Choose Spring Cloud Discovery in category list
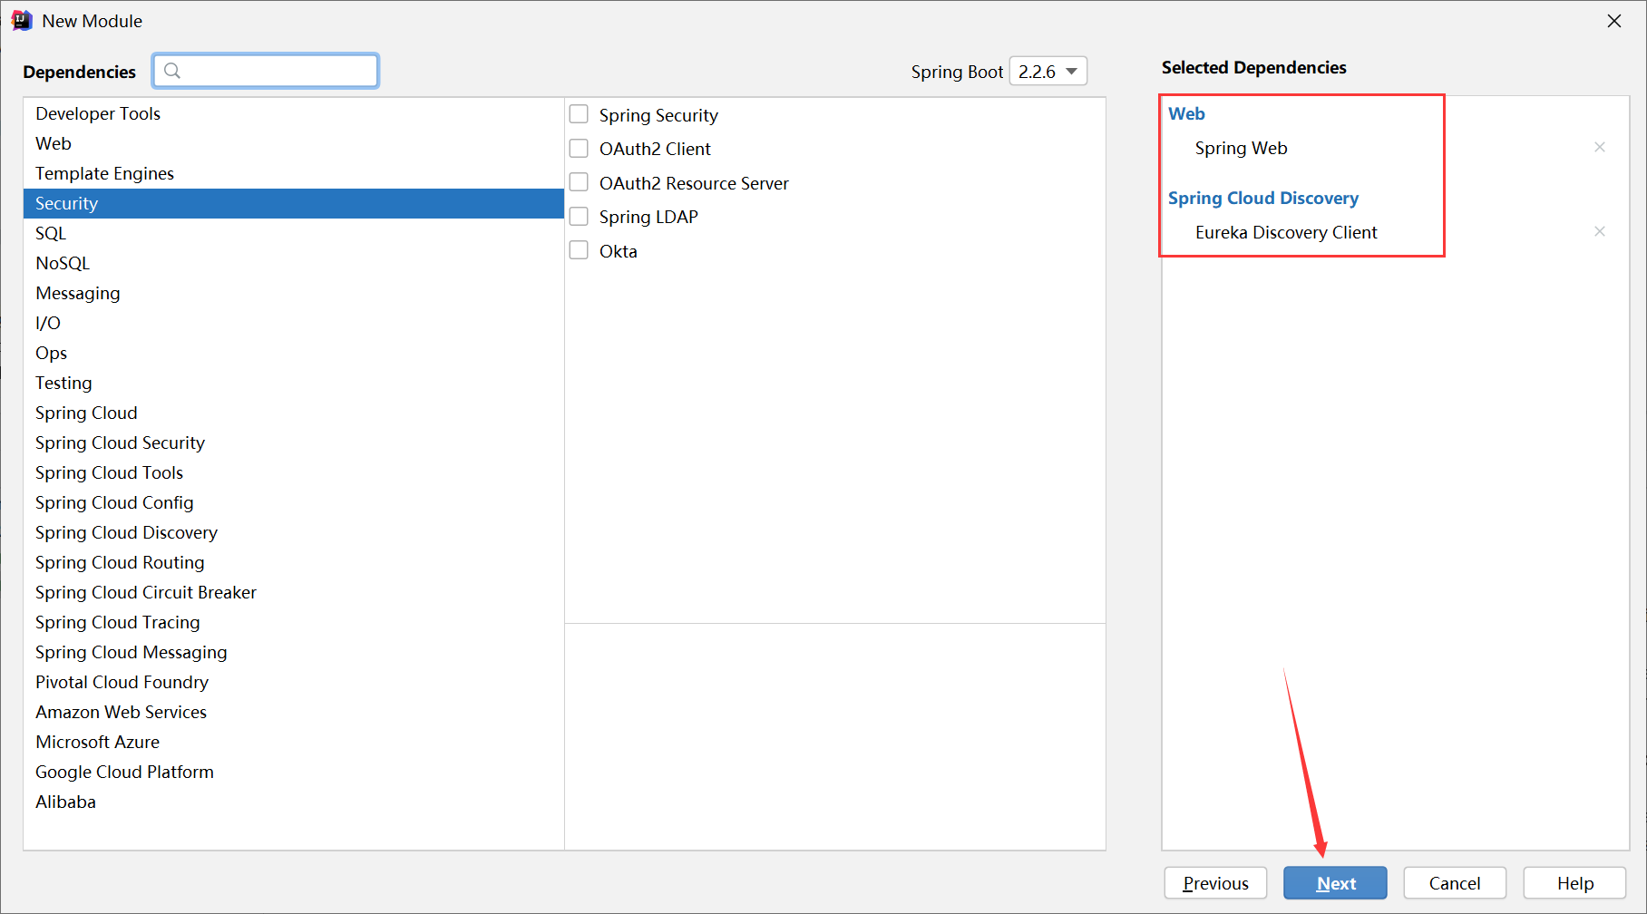 click(294, 532)
